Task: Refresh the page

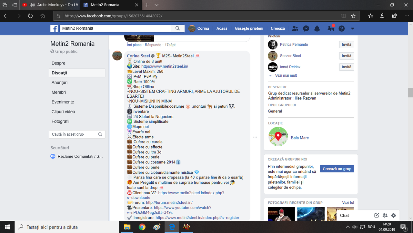Action: (x=30, y=16)
